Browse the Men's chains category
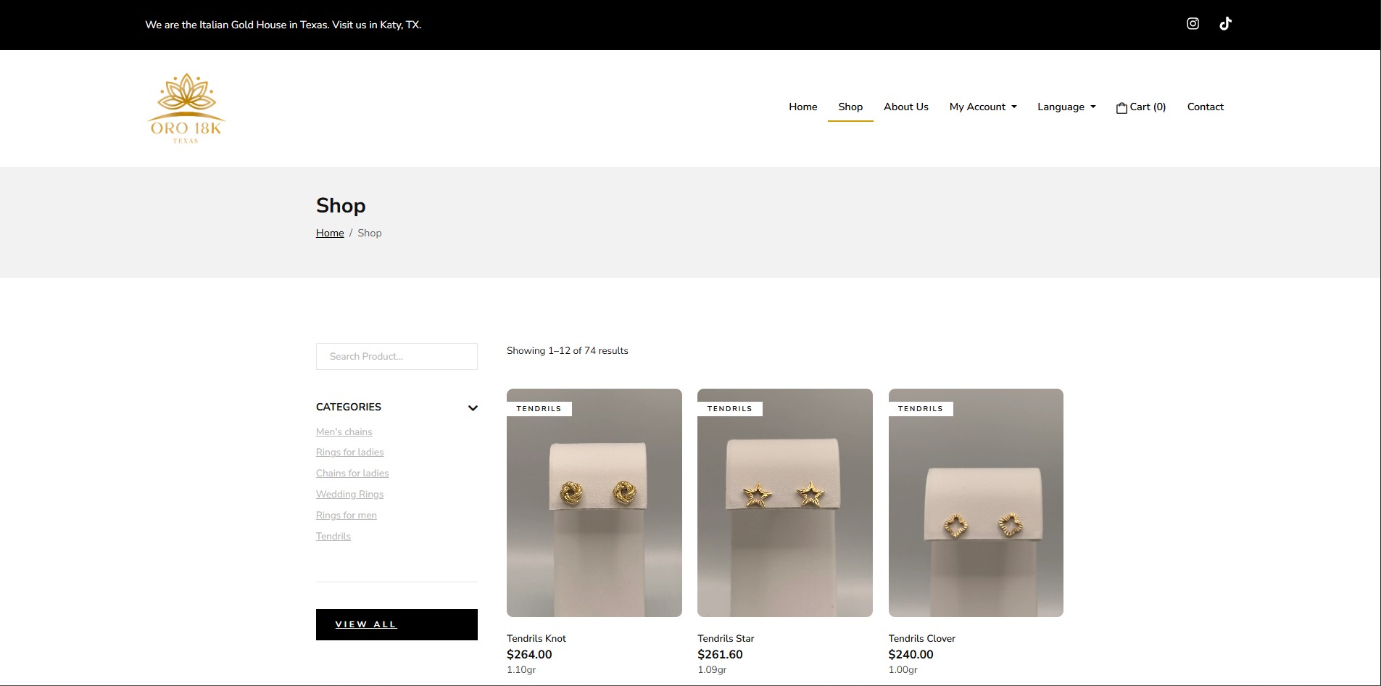The height and width of the screenshot is (686, 1381). (344, 431)
